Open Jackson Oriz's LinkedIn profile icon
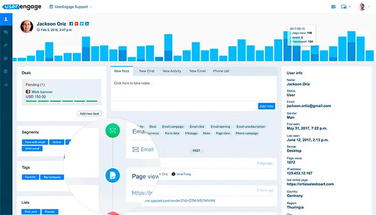This screenshot has height=215, width=376. pyautogui.click(x=87, y=24)
